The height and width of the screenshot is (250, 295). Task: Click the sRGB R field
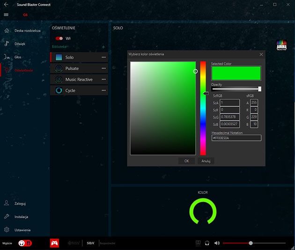(x=254, y=110)
